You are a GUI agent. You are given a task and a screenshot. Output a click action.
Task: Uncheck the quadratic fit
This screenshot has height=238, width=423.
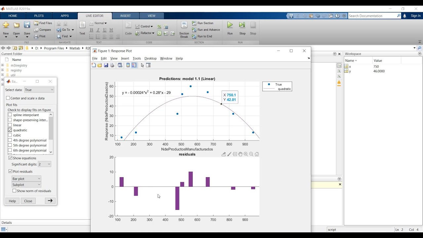pyautogui.click(x=10, y=130)
